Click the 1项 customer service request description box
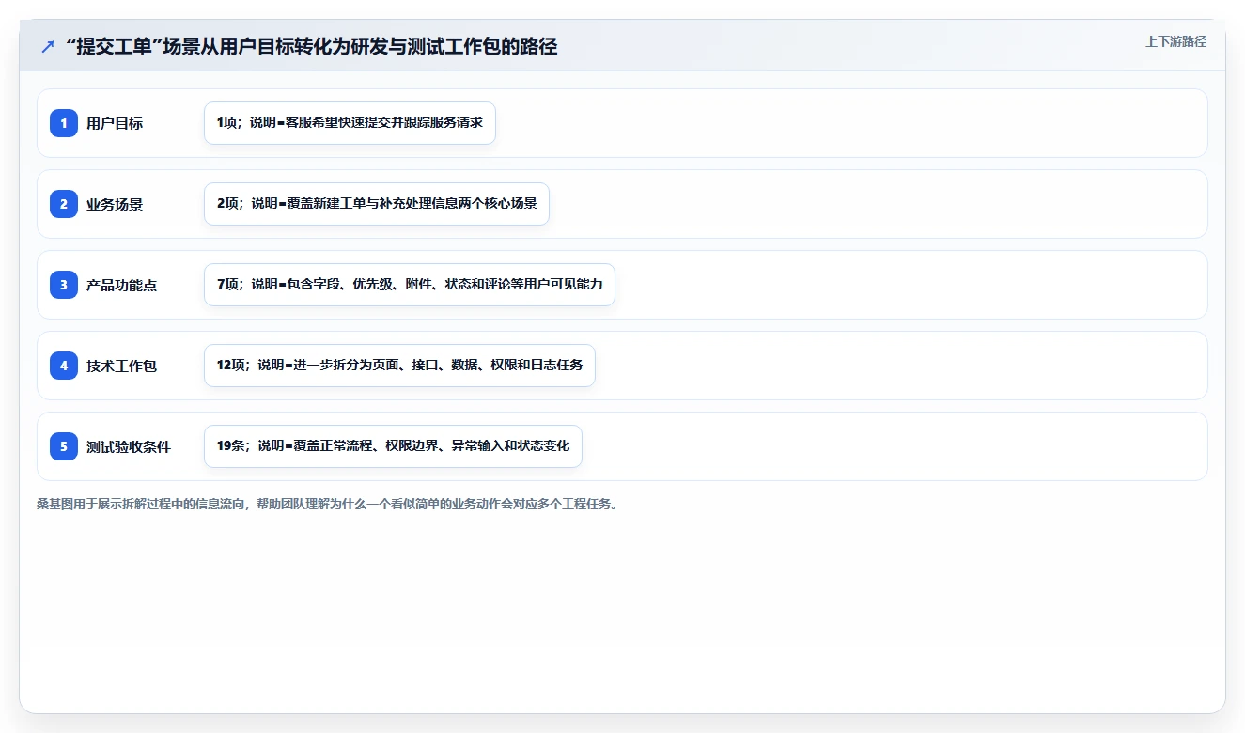The image size is (1245, 733). 350,123
